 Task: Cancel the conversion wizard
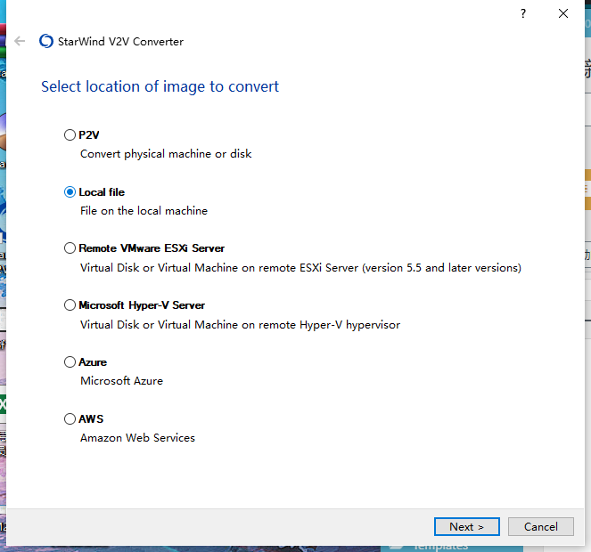coord(541,526)
